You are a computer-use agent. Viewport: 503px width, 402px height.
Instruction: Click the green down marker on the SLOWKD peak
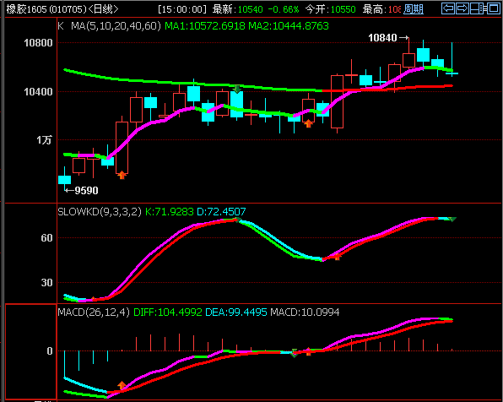pos(237,220)
